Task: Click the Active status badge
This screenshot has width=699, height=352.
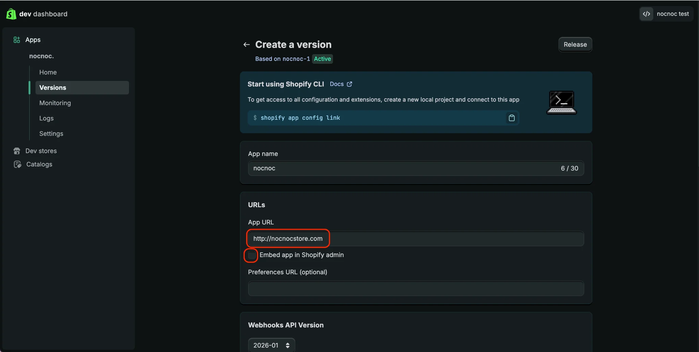Action: click(322, 59)
